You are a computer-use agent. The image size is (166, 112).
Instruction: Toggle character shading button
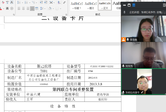click(x=7, y=8)
